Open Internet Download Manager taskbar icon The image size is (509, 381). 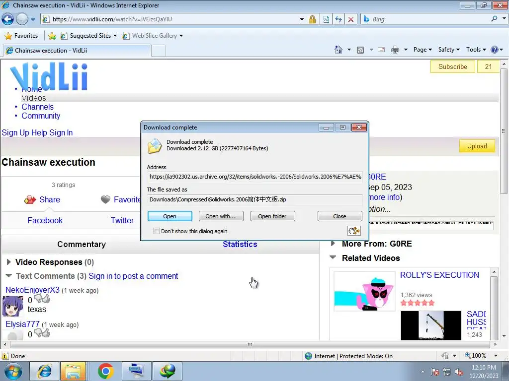(x=167, y=371)
